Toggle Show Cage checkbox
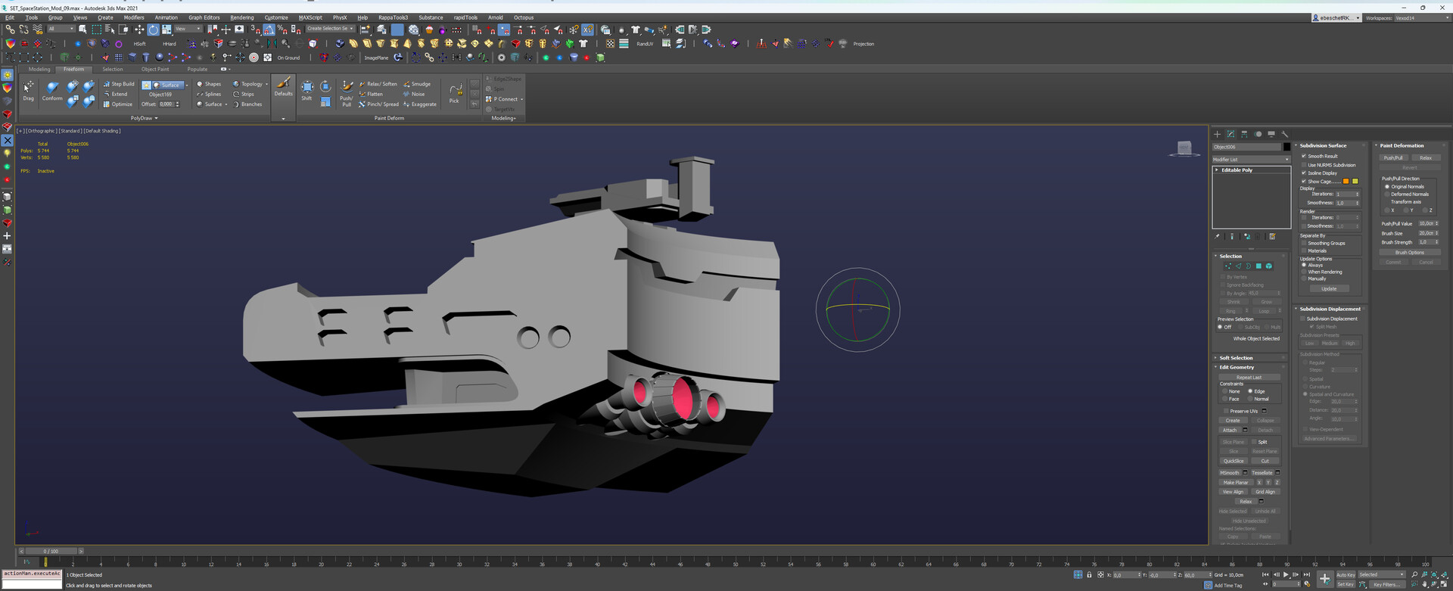 (x=1304, y=182)
